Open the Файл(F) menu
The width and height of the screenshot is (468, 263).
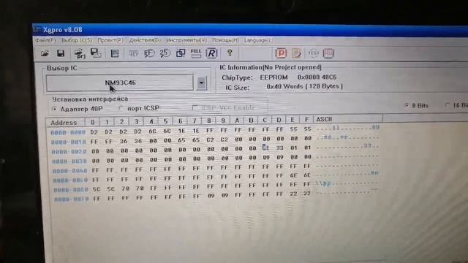point(45,40)
